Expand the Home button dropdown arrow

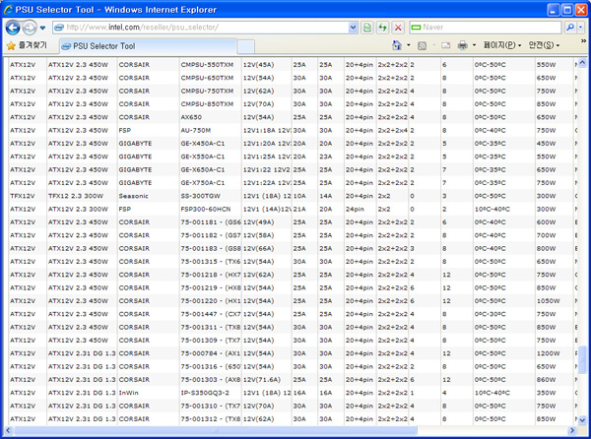coord(409,45)
